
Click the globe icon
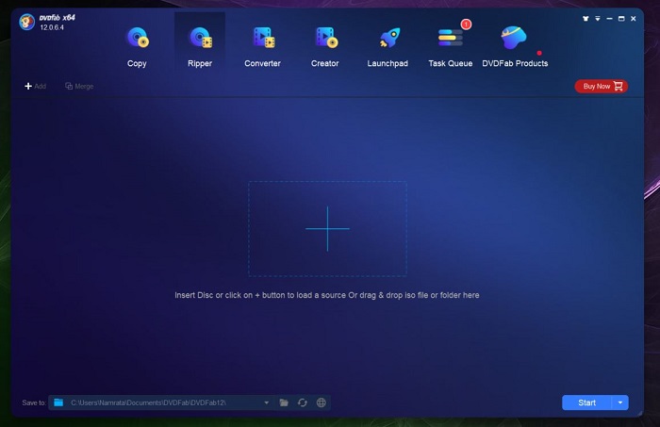tap(322, 402)
